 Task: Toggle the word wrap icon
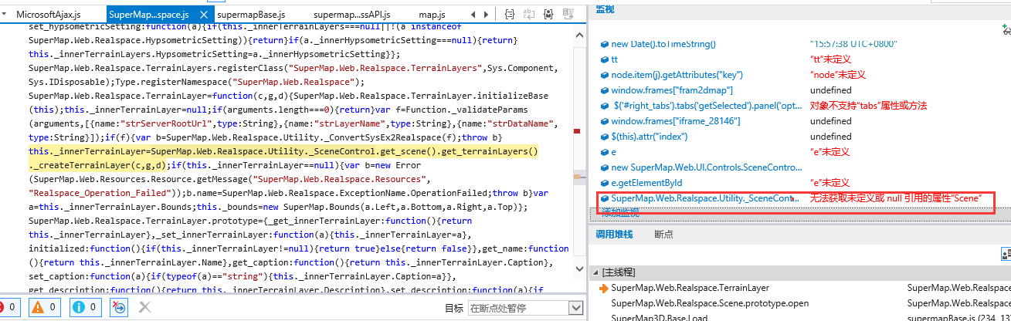(x=529, y=15)
